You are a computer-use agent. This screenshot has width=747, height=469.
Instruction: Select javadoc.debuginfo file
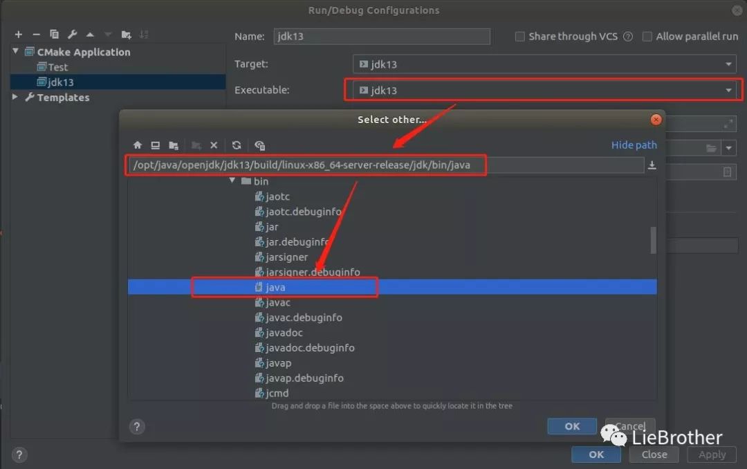tap(304, 348)
